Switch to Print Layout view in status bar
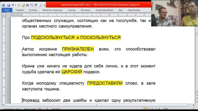This screenshot has width=198, height=111. 144,109
